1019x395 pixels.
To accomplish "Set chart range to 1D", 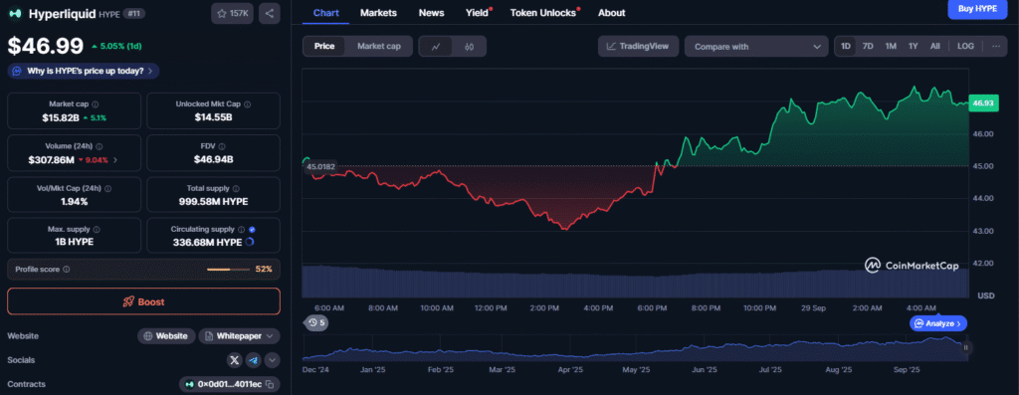I will coord(846,46).
